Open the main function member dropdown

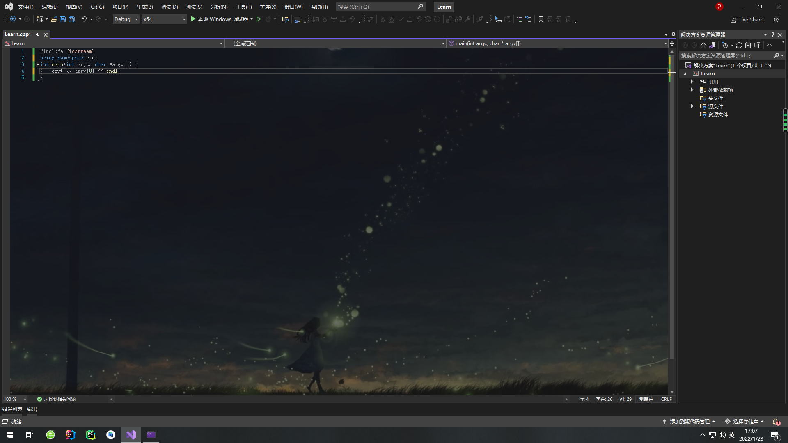click(557, 43)
